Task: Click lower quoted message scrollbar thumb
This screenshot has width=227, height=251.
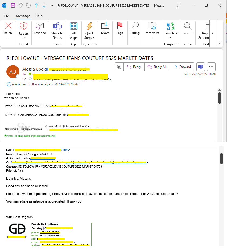Action: point(221,159)
